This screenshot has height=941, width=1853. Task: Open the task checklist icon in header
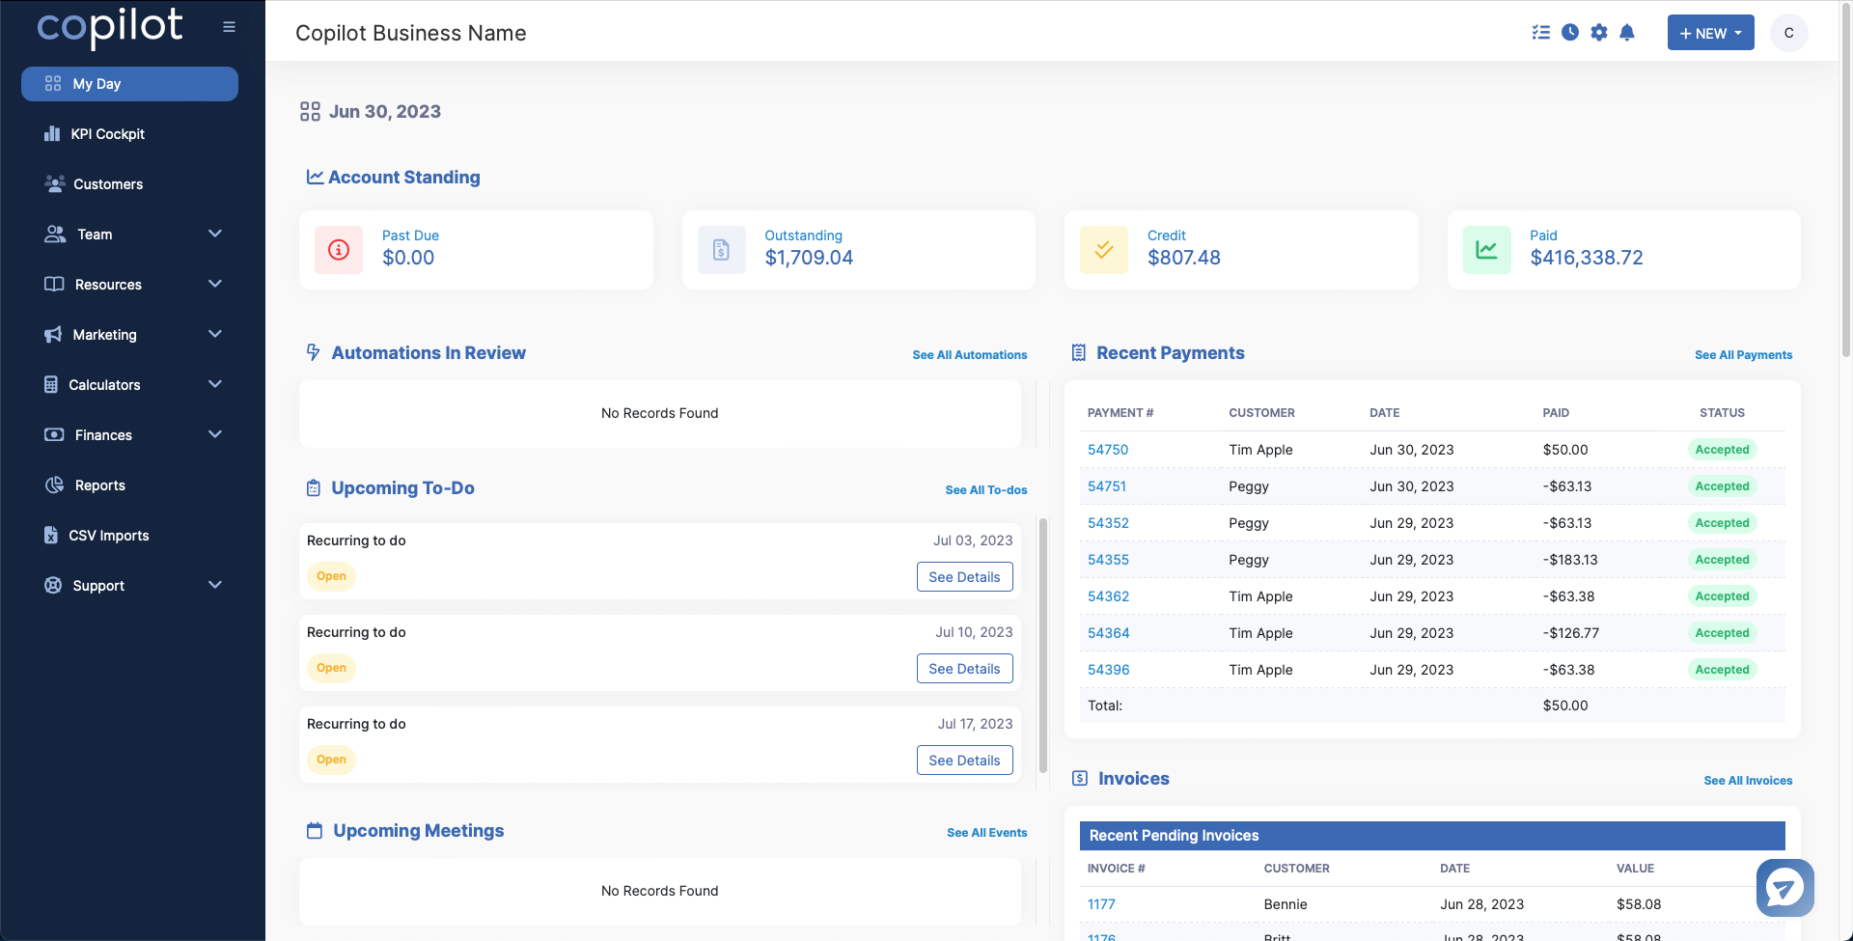tap(1541, 33)
